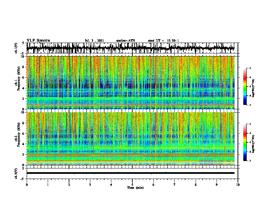
Task: Click the "VLF Spectra" title text
Action: pos(38,41)
